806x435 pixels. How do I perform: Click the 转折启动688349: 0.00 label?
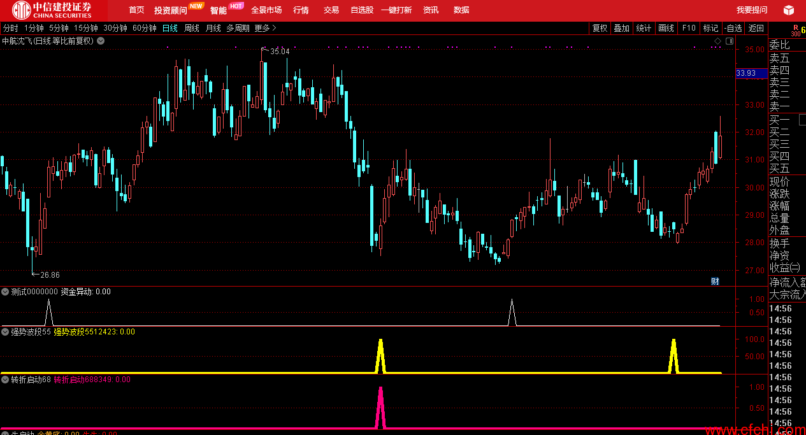click(92, 380)
